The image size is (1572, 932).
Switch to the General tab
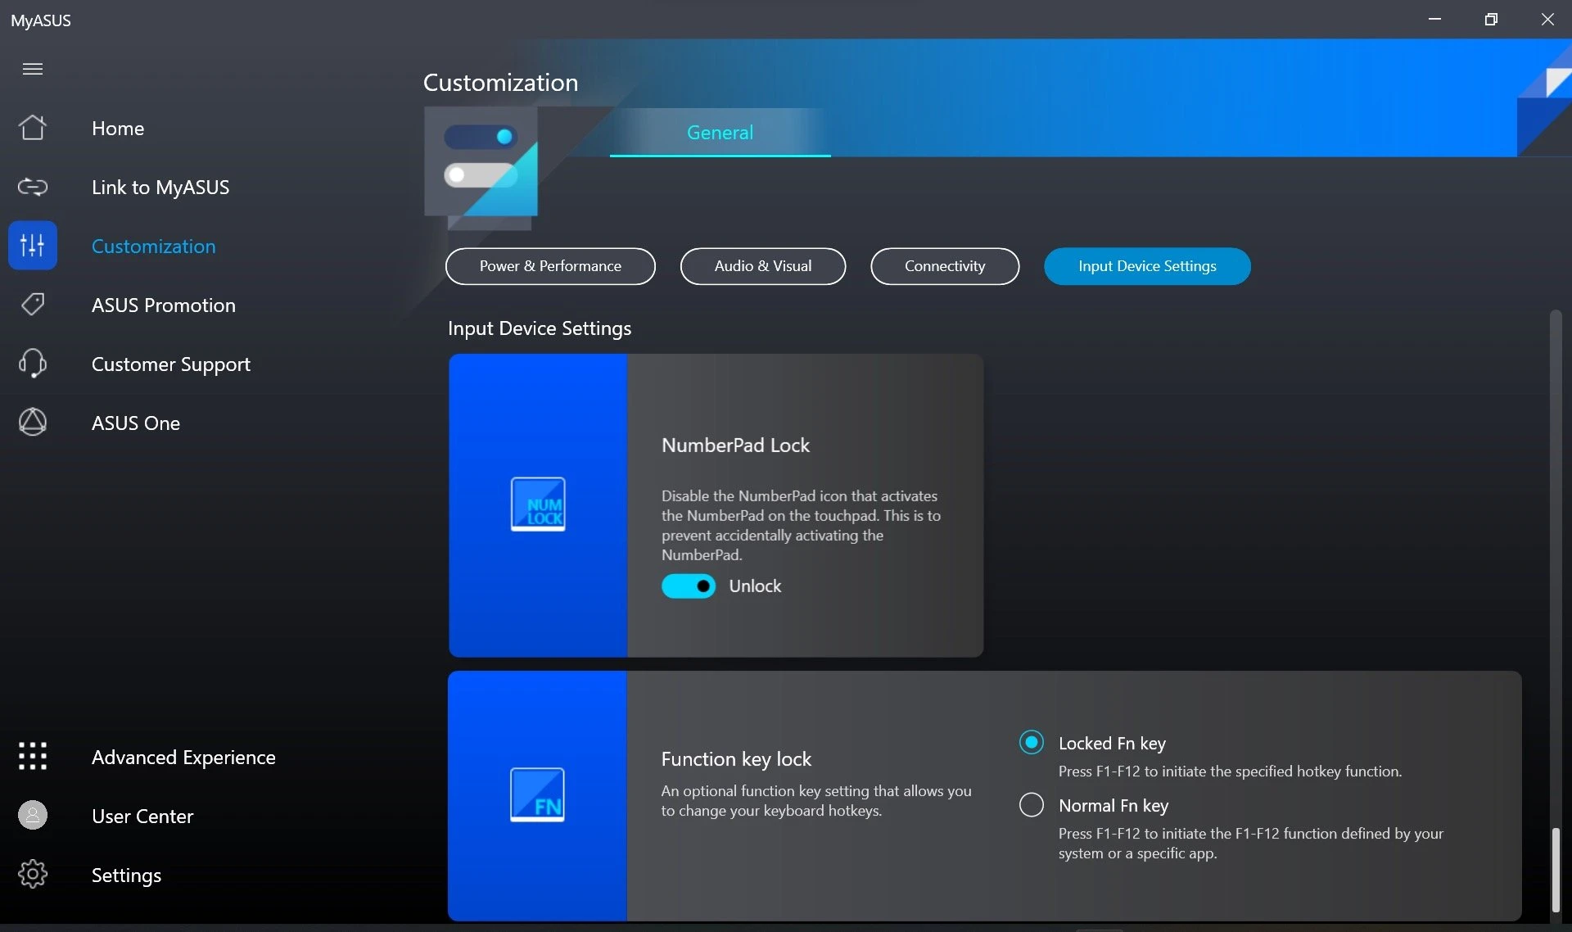click(720, 132)
